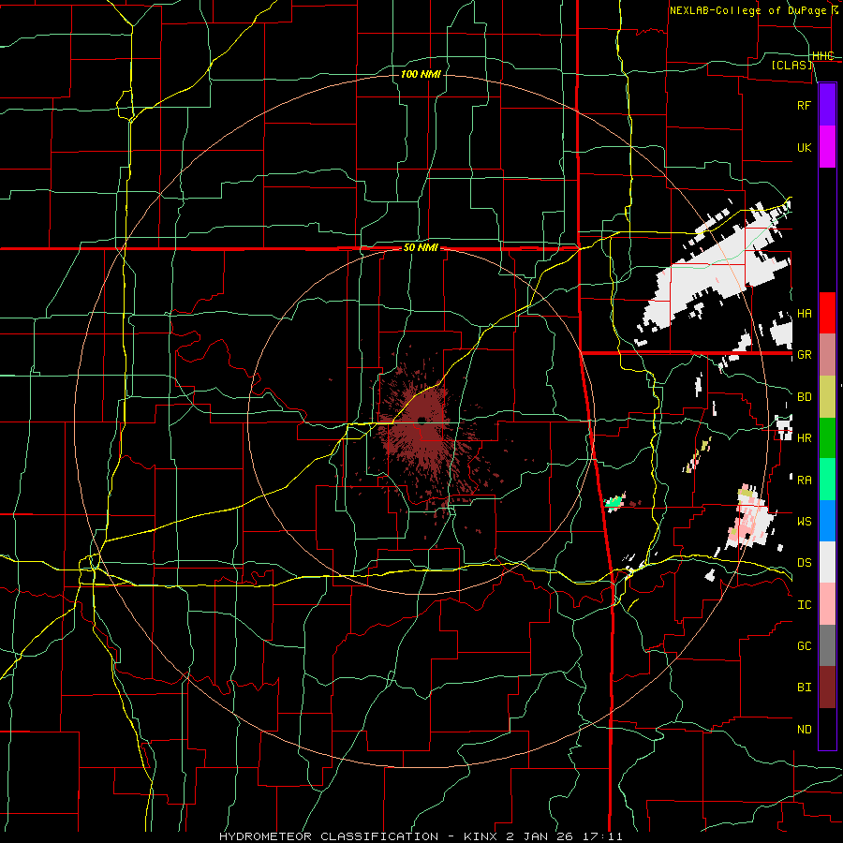Click the magenta UK legend color swatch
843x843 pixels.
[x=827, y=147]
